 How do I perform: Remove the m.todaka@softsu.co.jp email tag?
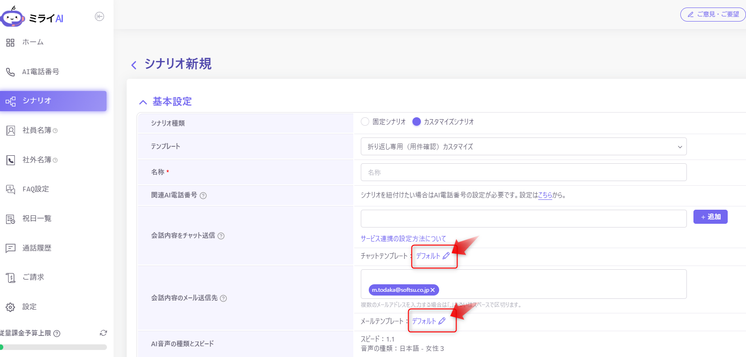tap(433, 290)
